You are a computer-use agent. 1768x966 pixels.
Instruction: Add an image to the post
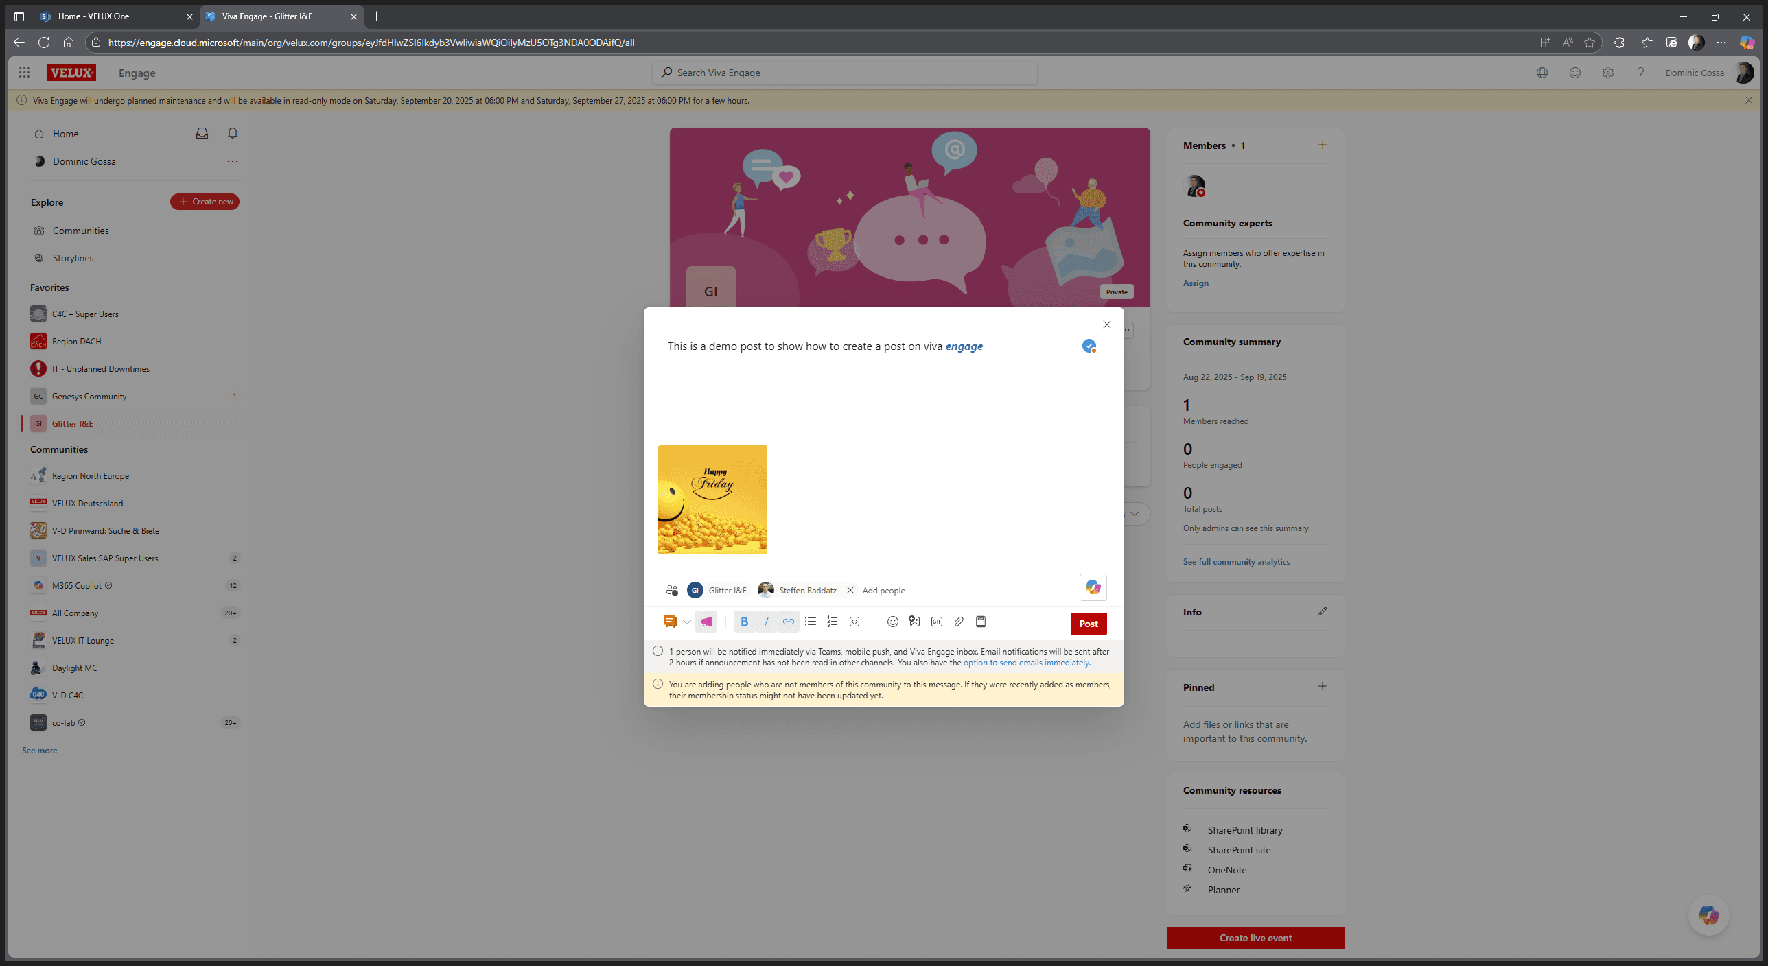tap(914, 622)
